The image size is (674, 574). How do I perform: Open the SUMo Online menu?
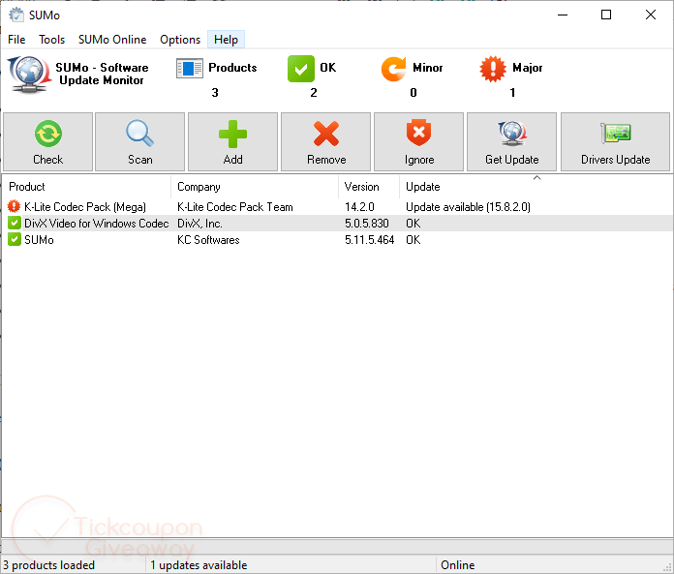[112, 40]
